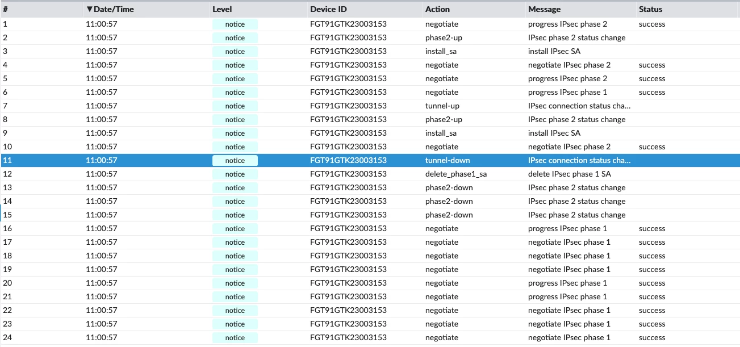
Task: Click 'progress IPsec phase 1' message in row 20
Action: 567,283
